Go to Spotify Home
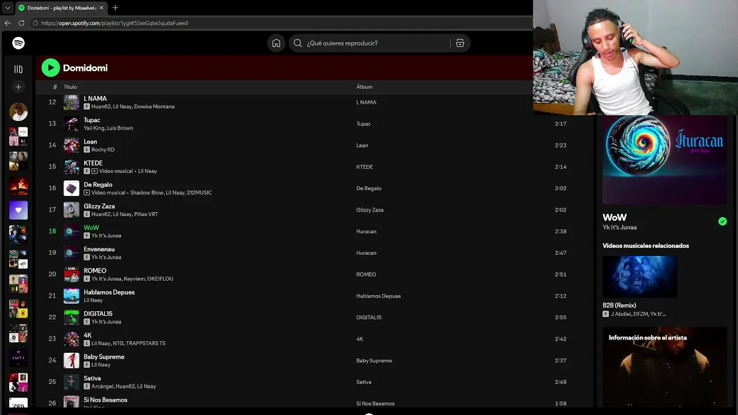This screenshot has width=738, height=415. (276, 43)
